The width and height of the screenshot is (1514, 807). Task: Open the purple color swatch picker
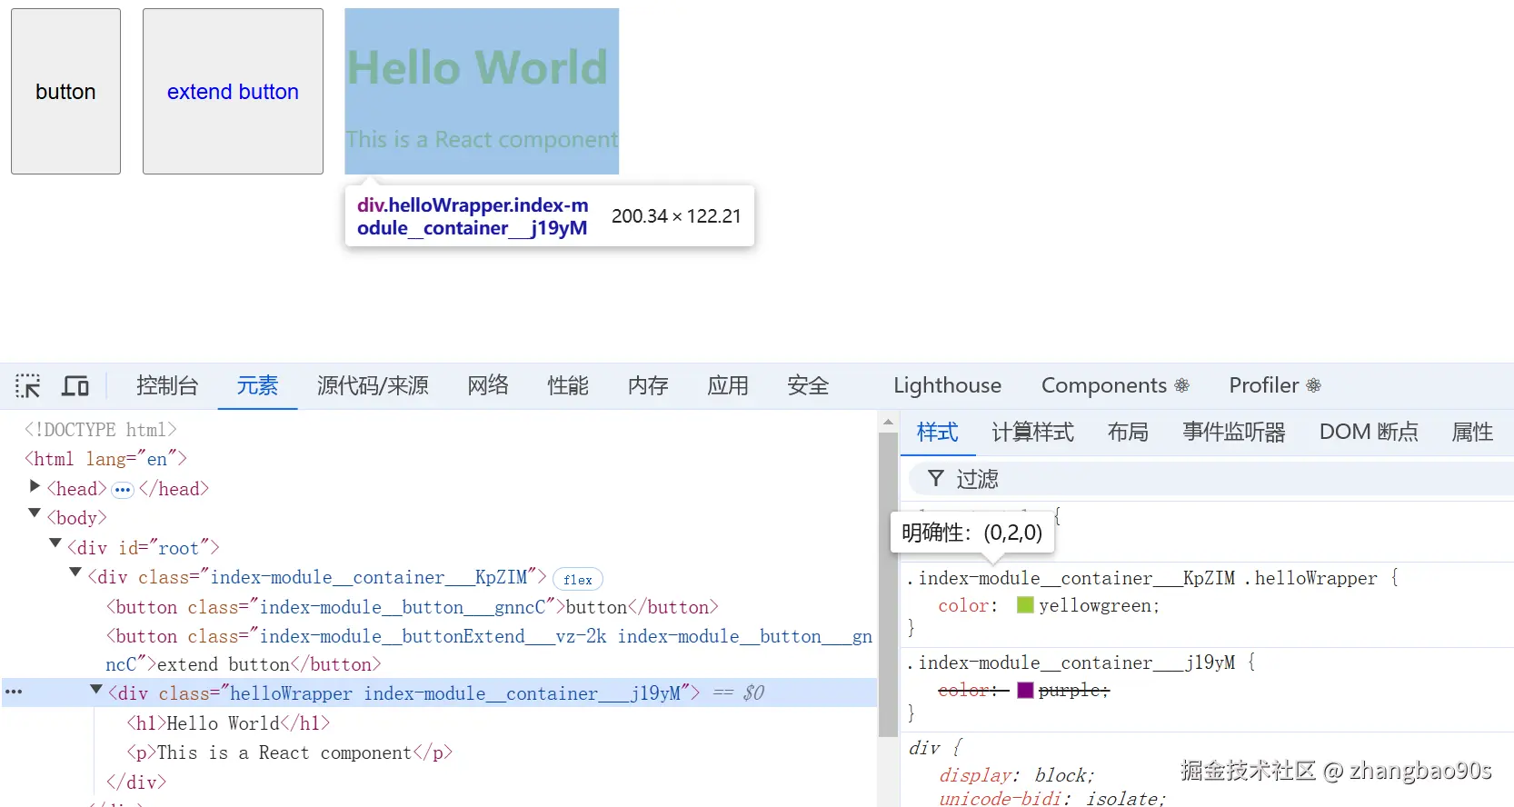pyautogui.click(x=1025, y=691)
